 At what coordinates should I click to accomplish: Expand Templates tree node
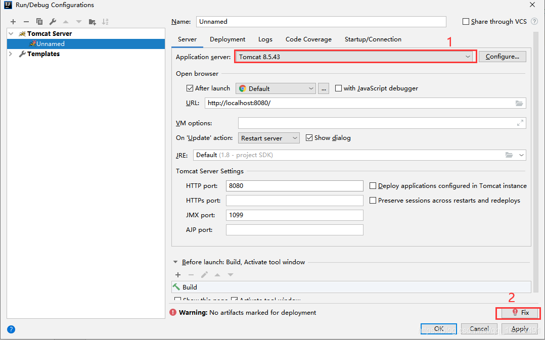[x=11, y=54]
